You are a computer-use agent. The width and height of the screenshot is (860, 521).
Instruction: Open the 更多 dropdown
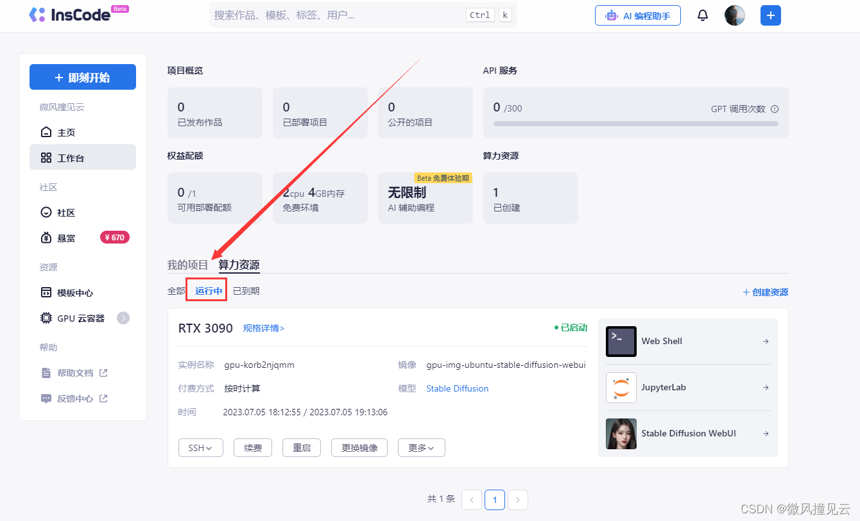point(421,447)
